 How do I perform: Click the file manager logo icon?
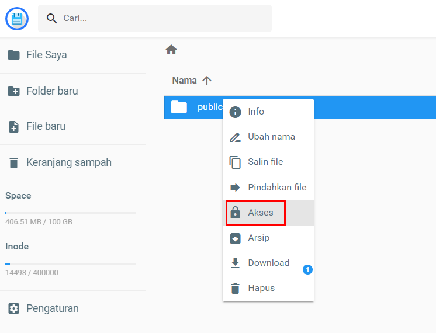point(17,19)
